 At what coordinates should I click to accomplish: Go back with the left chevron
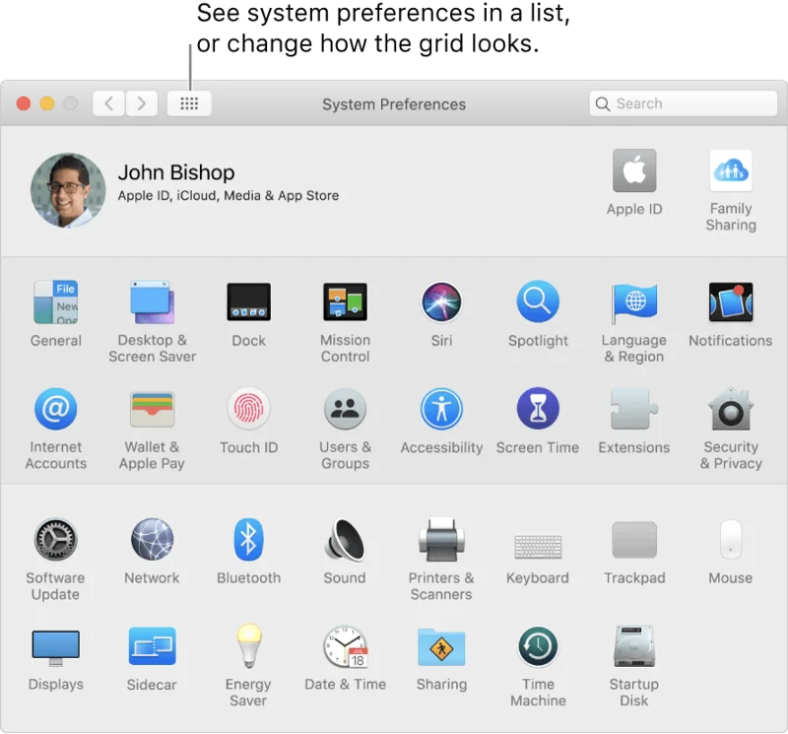(x=108, y=103)
